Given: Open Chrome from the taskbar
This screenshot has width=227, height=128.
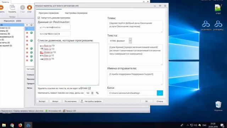Looking at the screenshot, I should point(12,125).
